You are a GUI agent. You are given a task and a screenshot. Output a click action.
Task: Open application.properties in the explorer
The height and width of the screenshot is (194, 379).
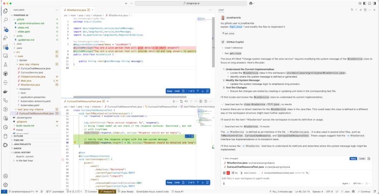pos(33,97)
